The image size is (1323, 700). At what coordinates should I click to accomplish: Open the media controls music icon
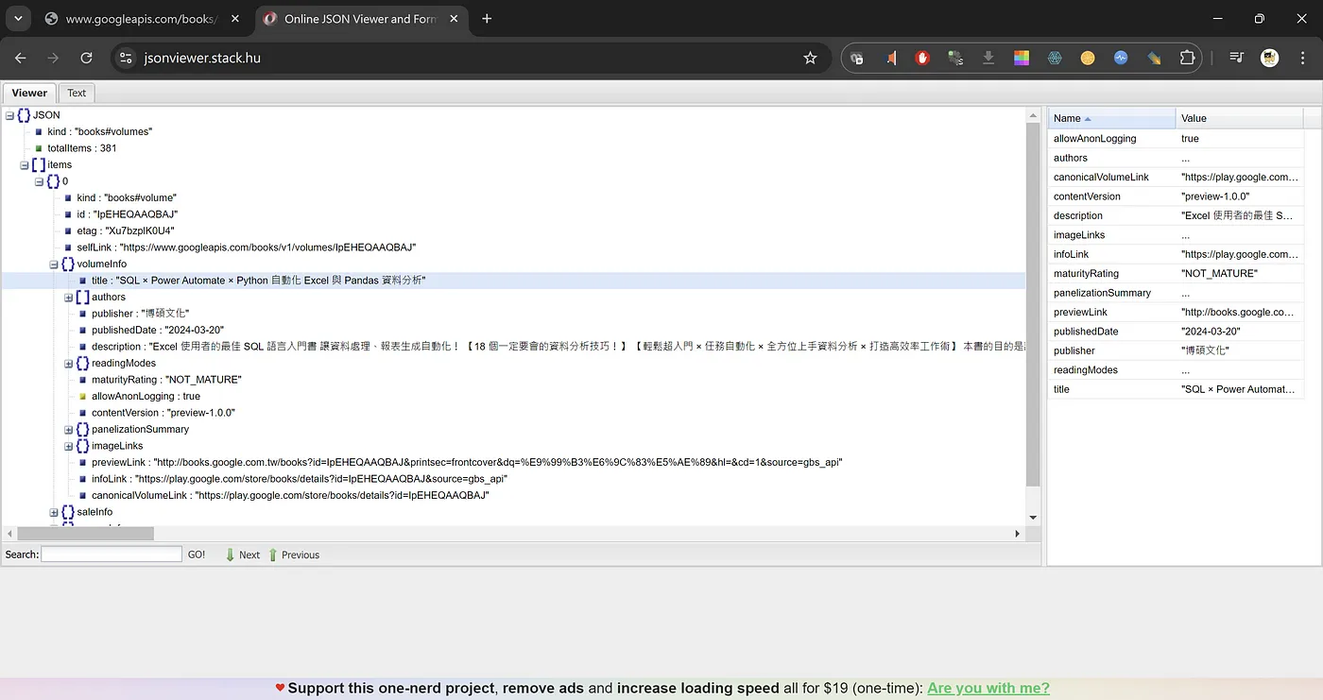[1236, 58]
